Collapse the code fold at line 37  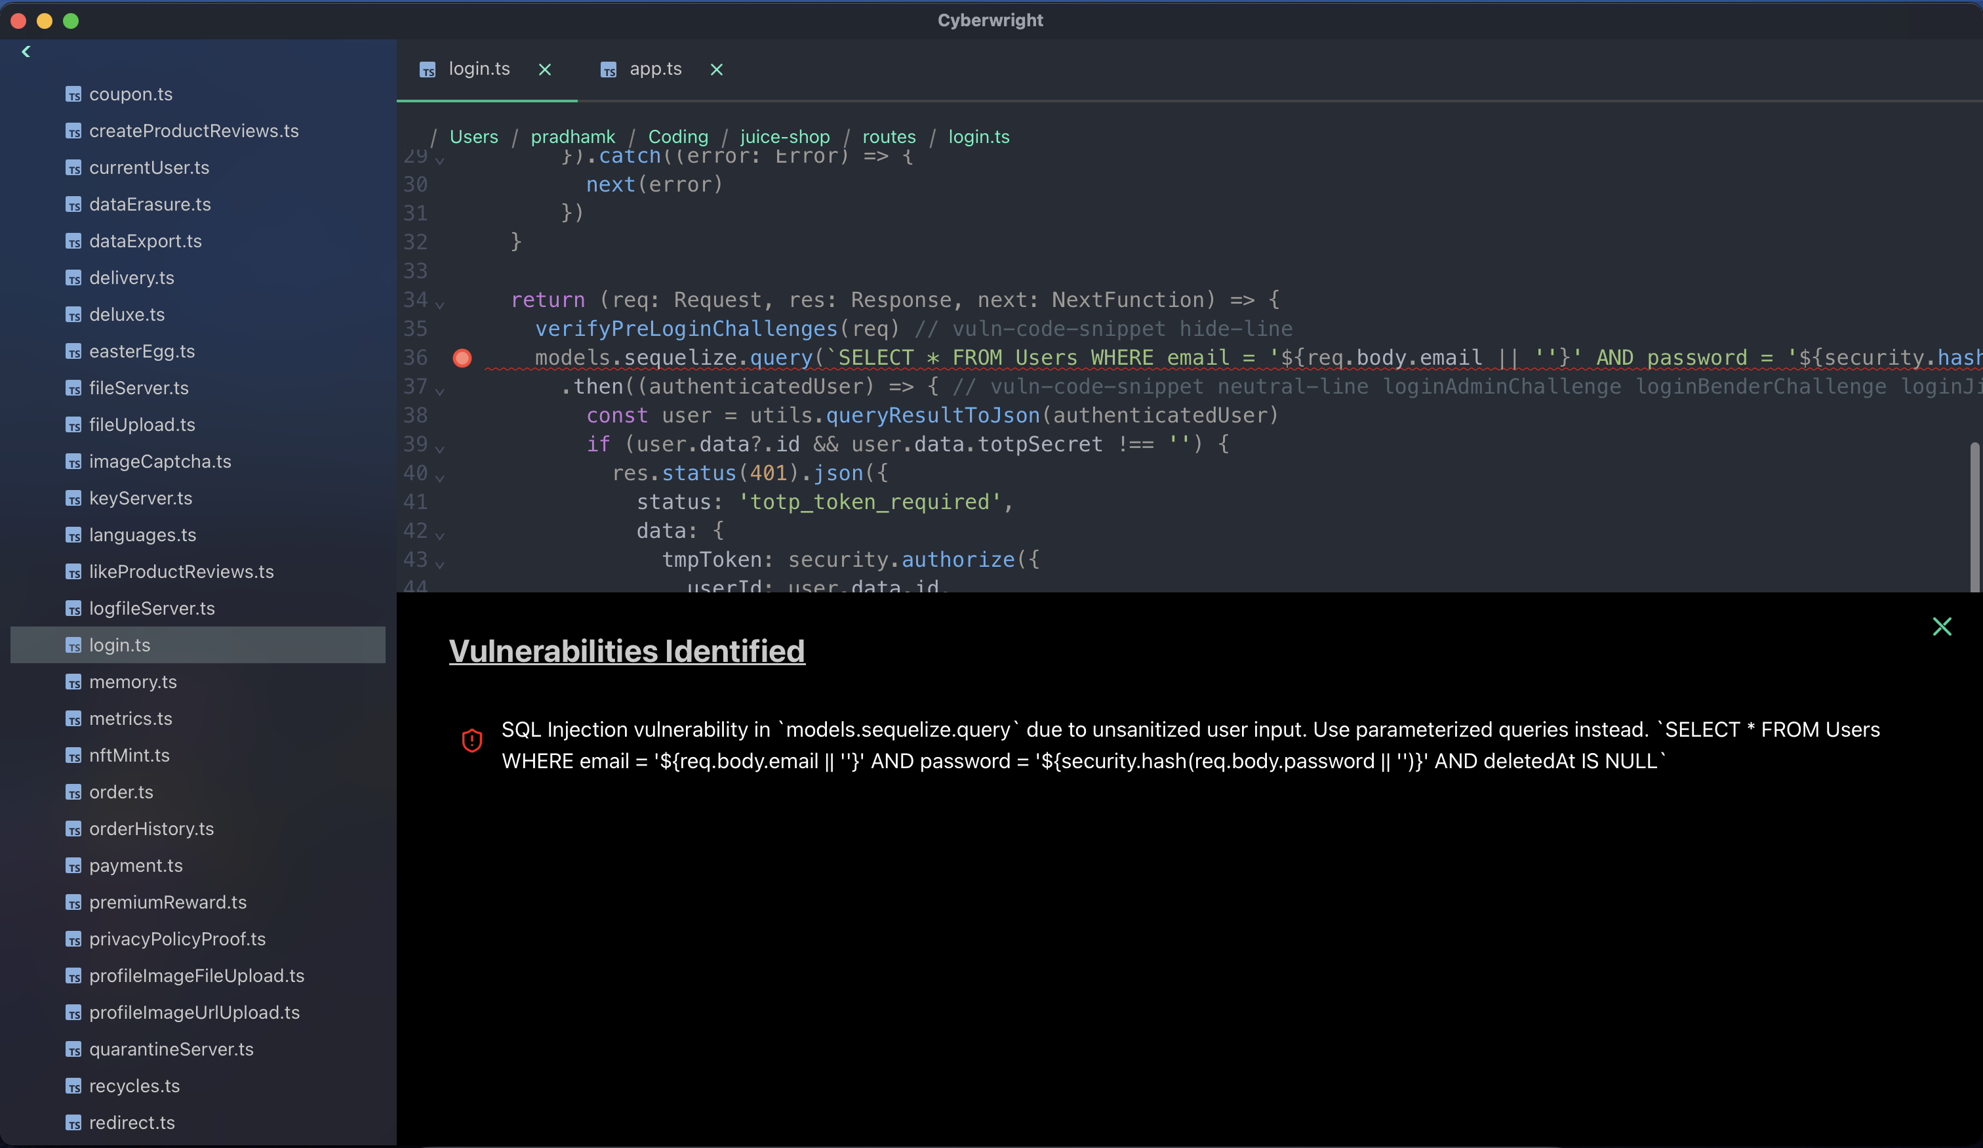click(x=440, y=390)
